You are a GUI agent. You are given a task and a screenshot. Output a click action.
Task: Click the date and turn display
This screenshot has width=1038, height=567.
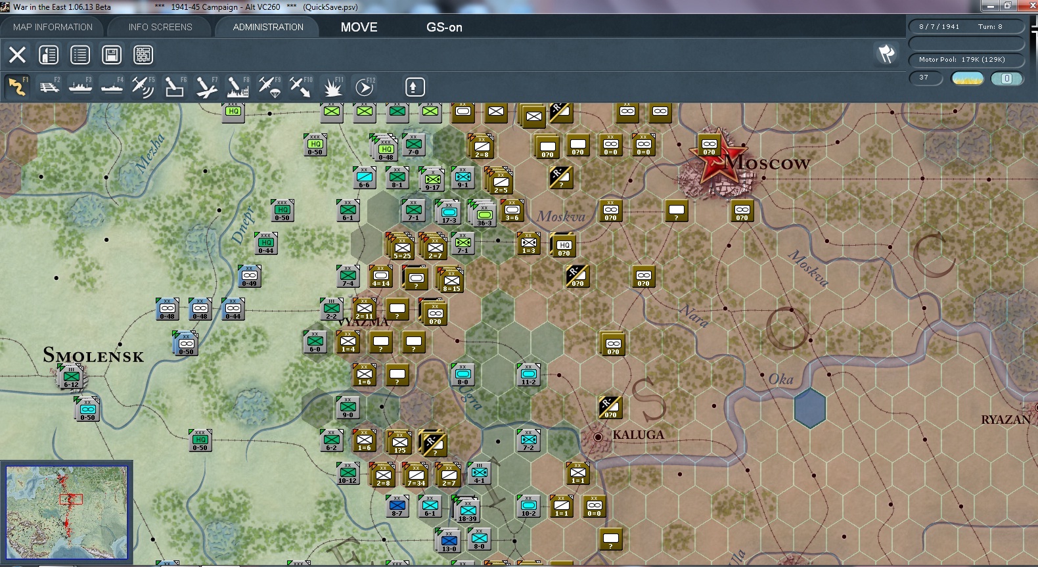point(966,27)
